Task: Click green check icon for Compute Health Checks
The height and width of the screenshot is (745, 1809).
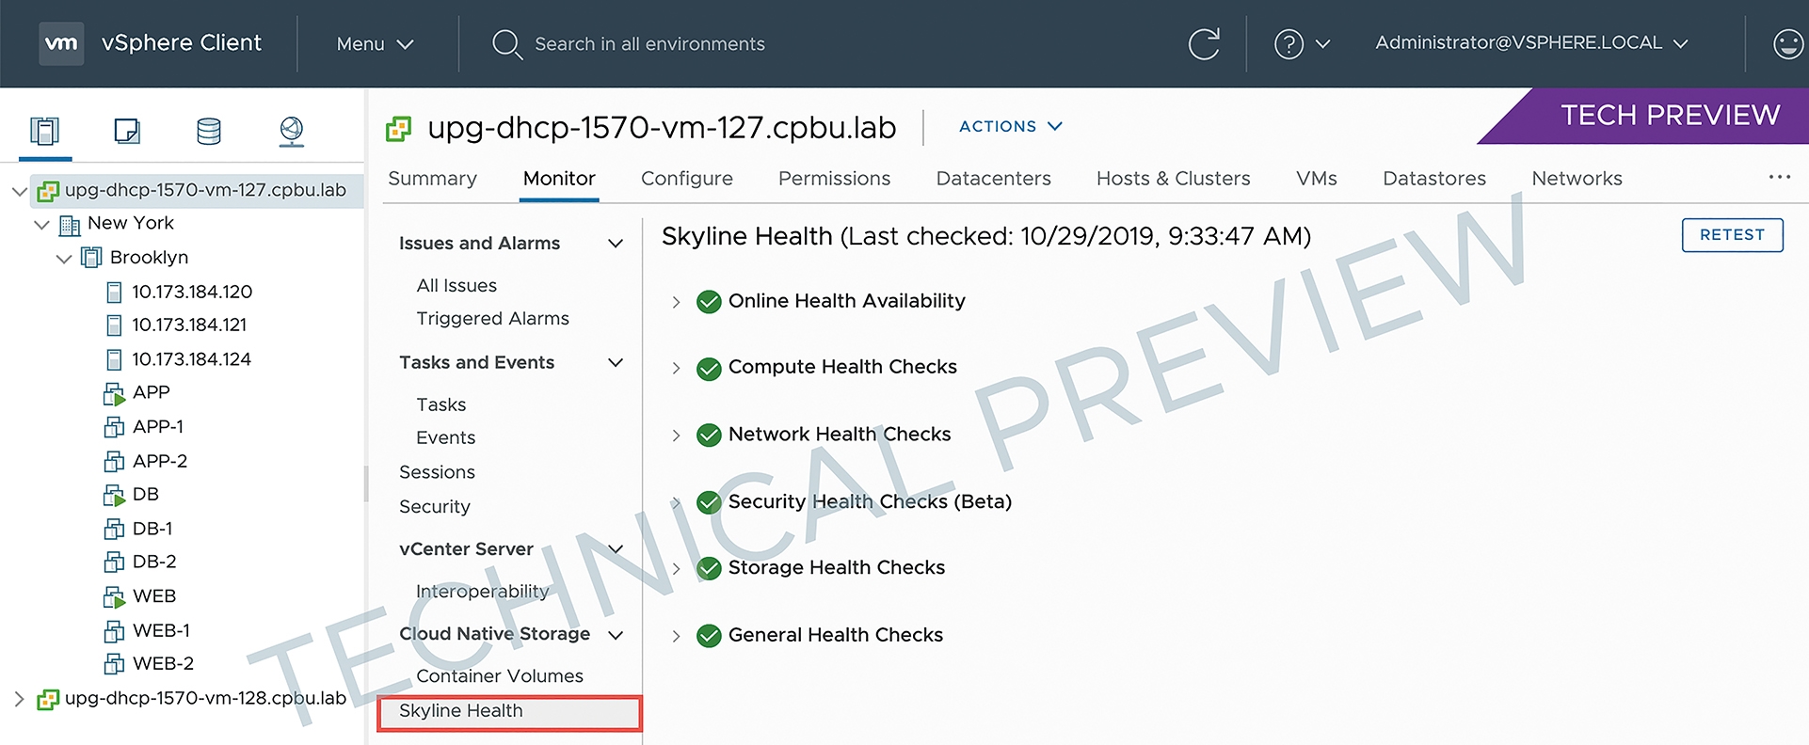Action: point(709,369)
